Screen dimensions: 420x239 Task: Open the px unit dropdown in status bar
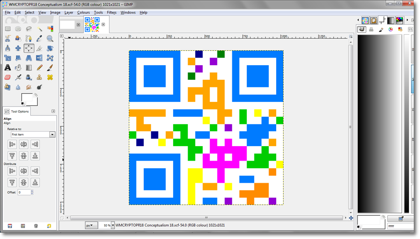click(x=91, y=225)
